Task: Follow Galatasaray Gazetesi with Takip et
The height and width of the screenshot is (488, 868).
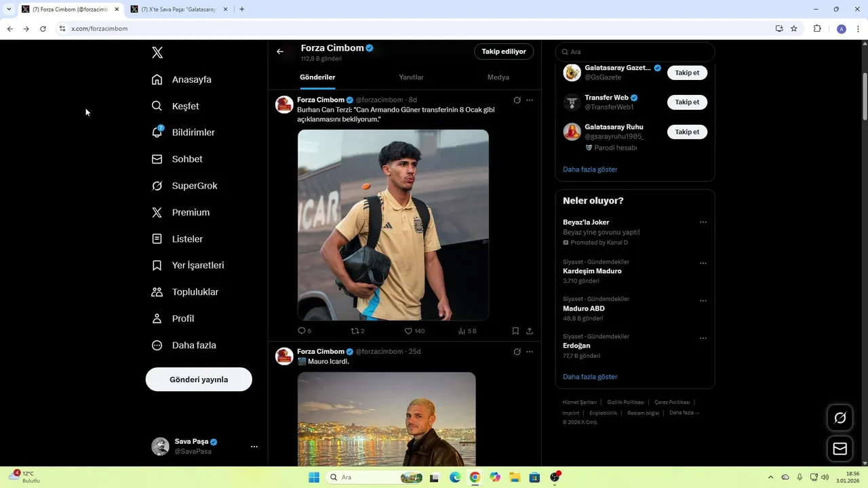Action: (x=687, y=73)
